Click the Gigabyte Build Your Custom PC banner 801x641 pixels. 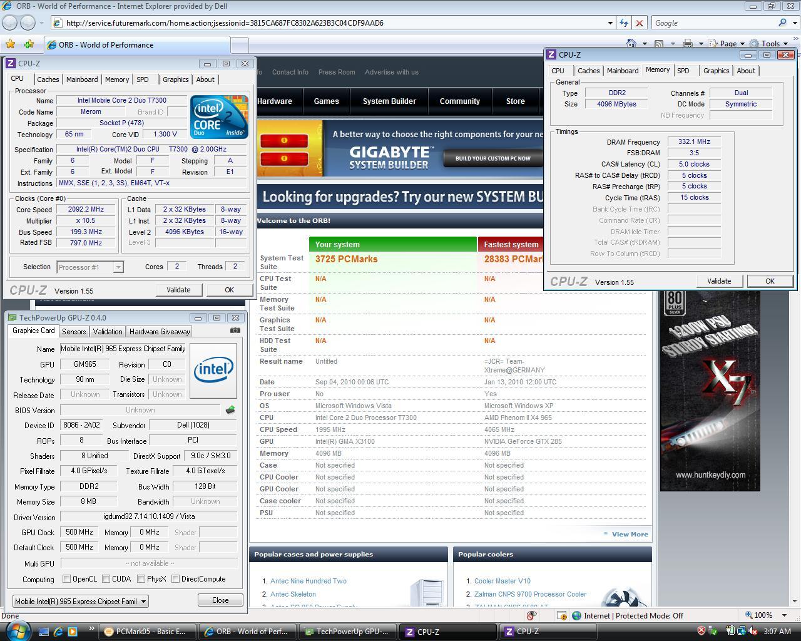click(492, 158)
